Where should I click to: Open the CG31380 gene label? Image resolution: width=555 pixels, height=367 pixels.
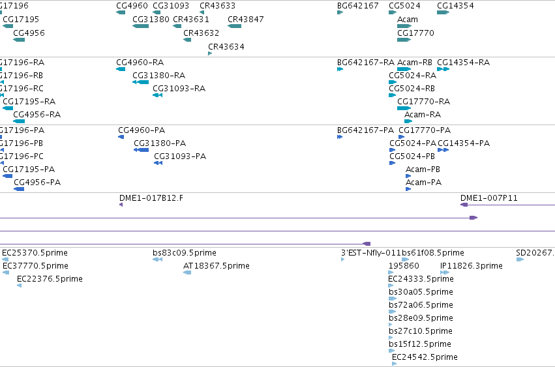pyautogui.click(x=151, y=20)
